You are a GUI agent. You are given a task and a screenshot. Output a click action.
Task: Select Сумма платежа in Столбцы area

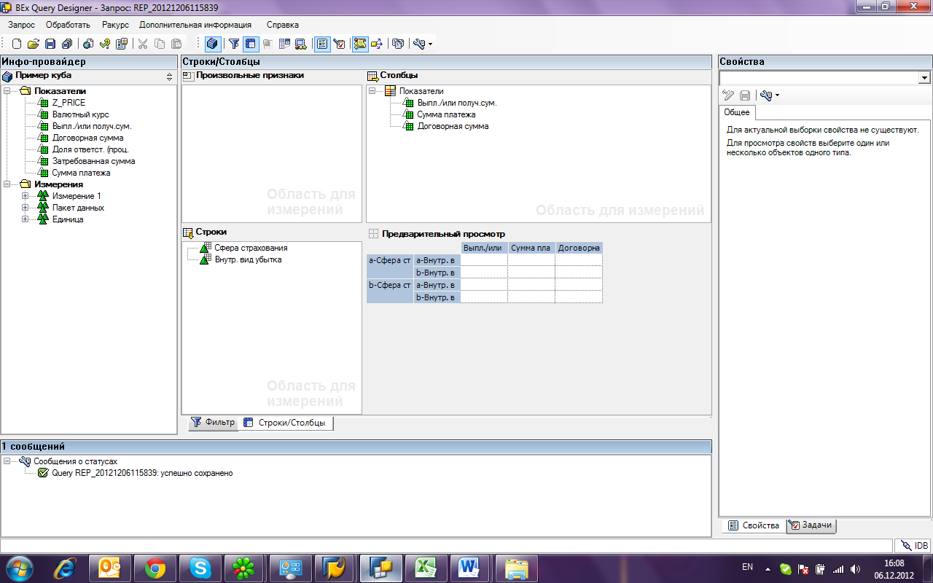coord(446,114)
